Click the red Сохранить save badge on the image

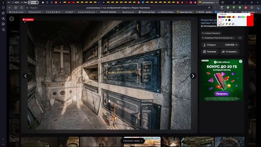(x=28, y=20)
